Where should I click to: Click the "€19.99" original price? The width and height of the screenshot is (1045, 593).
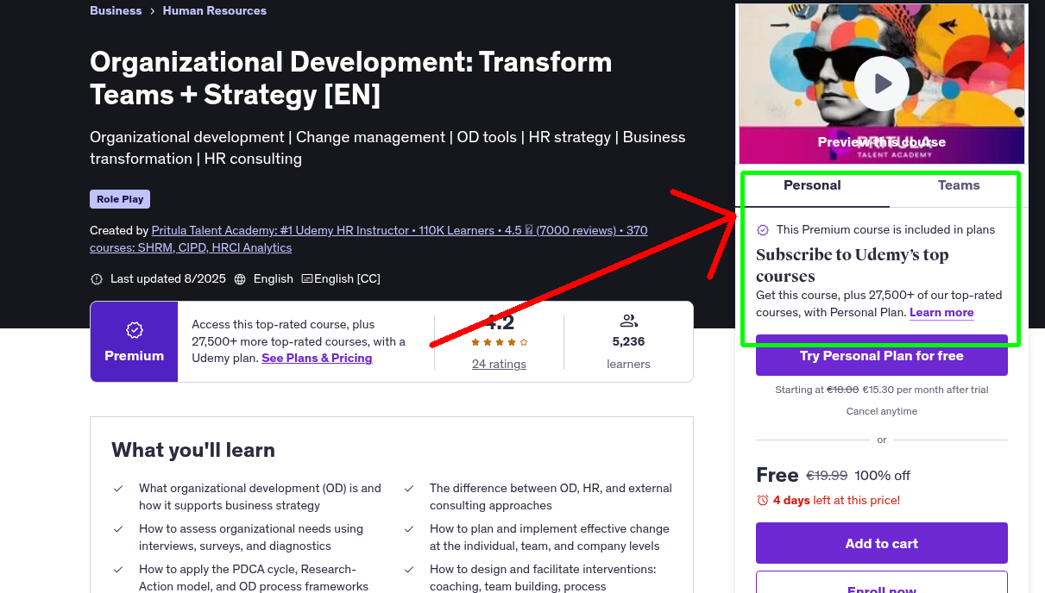(827, 475)
